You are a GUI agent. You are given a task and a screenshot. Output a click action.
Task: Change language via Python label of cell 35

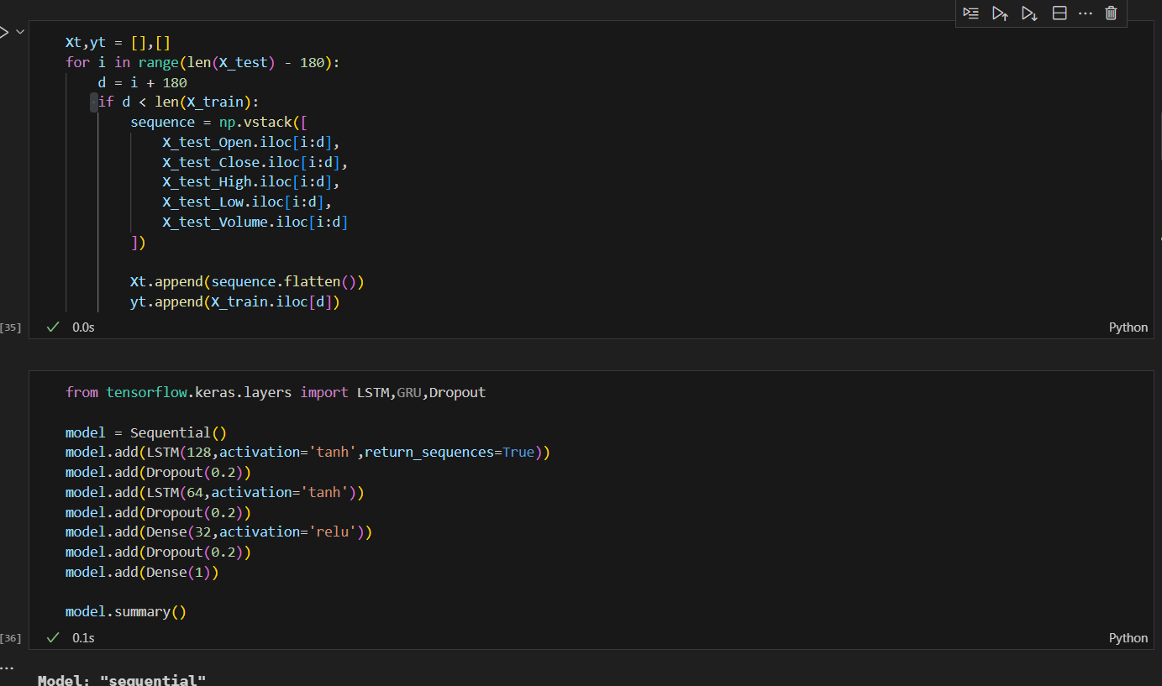(1128, 327)
